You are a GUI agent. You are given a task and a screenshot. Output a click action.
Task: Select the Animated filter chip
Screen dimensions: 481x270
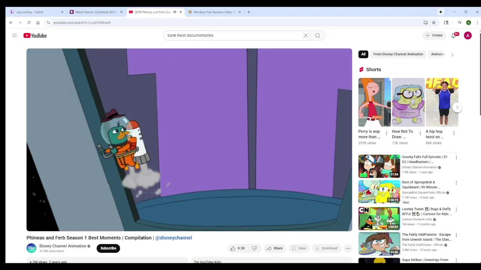click(x=438, y=54)
